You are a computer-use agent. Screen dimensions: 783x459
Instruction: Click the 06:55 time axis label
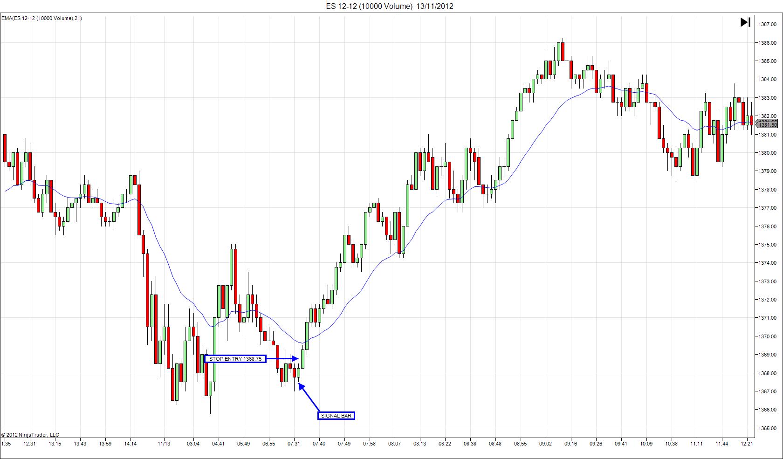[268, 444]
